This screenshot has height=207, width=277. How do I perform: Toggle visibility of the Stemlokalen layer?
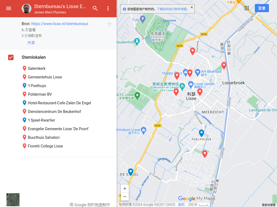[x=11, y=57]
